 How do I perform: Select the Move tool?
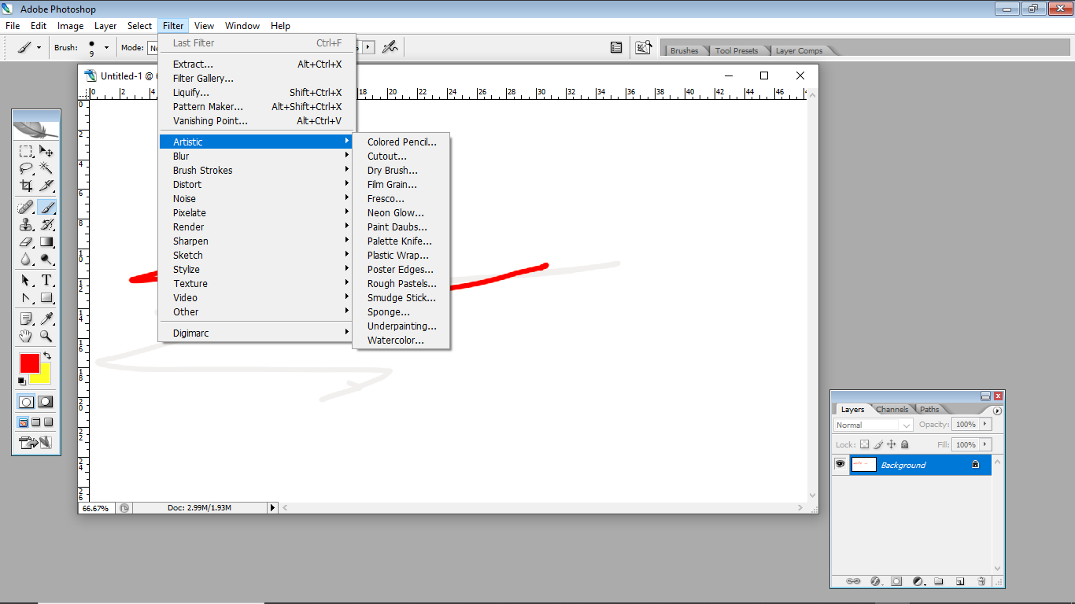46,152
